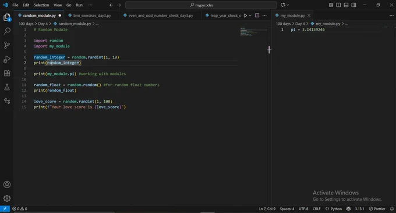Click the Prettier status item
This screenshot has width=396, height=213.
point(377,209)
